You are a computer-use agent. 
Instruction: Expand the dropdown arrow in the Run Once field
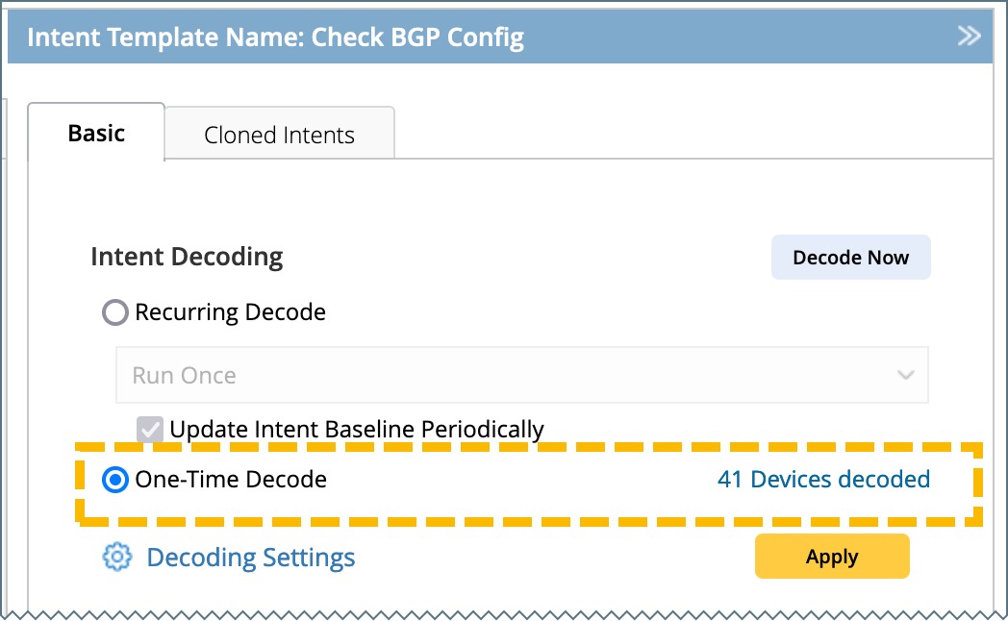click(x=905, y=375)
